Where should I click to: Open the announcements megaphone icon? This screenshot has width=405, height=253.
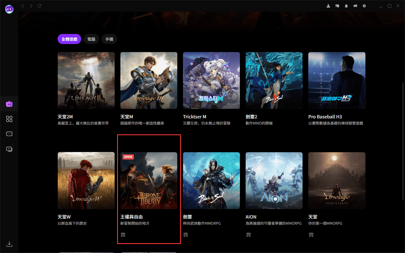355,6
